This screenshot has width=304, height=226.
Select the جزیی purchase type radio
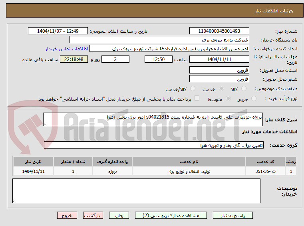254,99
